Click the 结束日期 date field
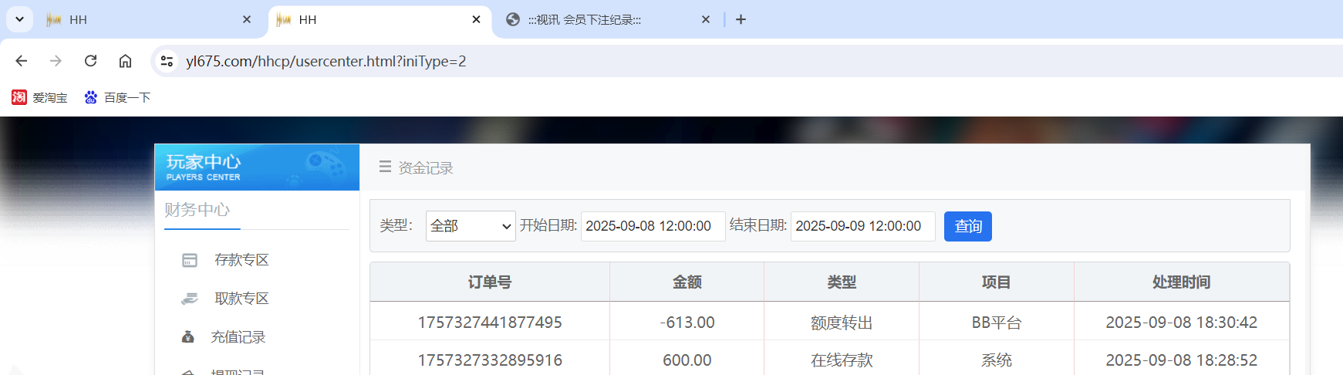1343x375 pixels. click(x=862, y=226)
